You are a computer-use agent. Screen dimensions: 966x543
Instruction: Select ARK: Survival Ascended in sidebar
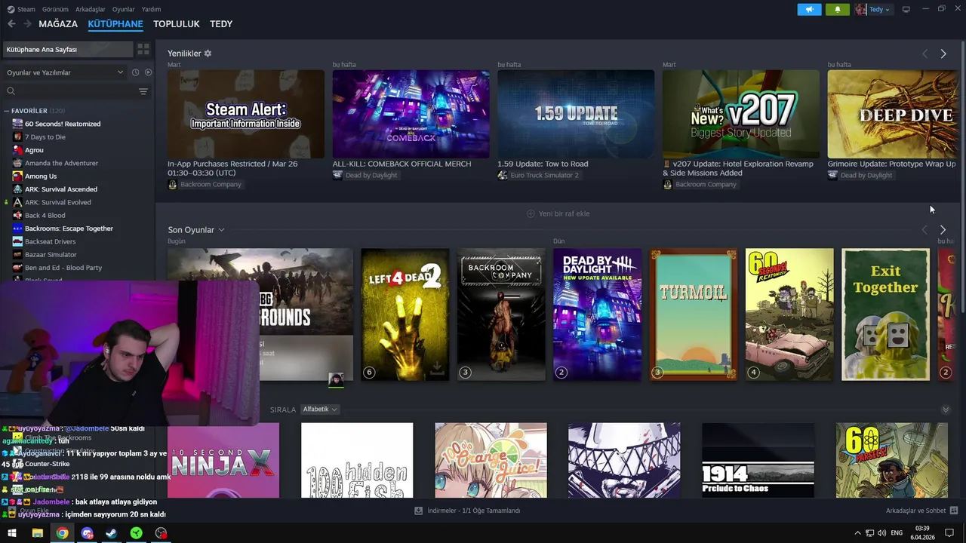click(x=61, y=189)
